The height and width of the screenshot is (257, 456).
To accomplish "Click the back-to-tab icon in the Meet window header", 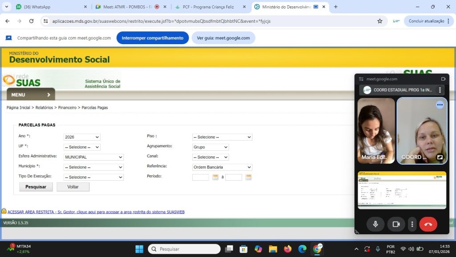I will (443, 79).
